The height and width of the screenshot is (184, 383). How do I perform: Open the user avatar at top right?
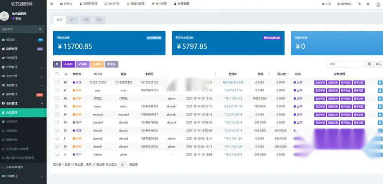coord(378,4)
